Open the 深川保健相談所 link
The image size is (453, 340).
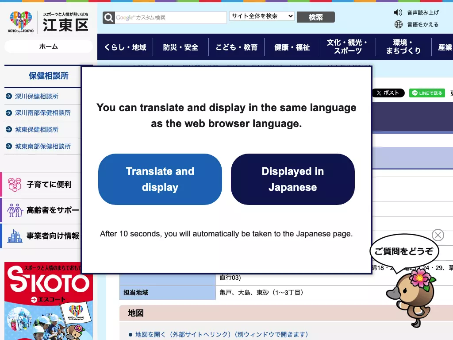point(37,96)
